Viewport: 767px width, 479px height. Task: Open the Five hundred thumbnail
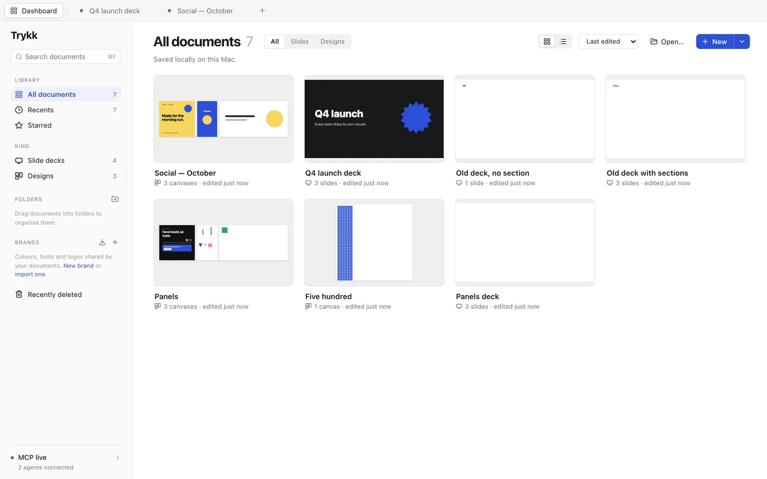[x=374, y=243]
